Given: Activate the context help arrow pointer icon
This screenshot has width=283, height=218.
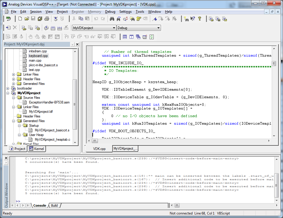Looking at the screenshot, I should [x=193, y=19].
